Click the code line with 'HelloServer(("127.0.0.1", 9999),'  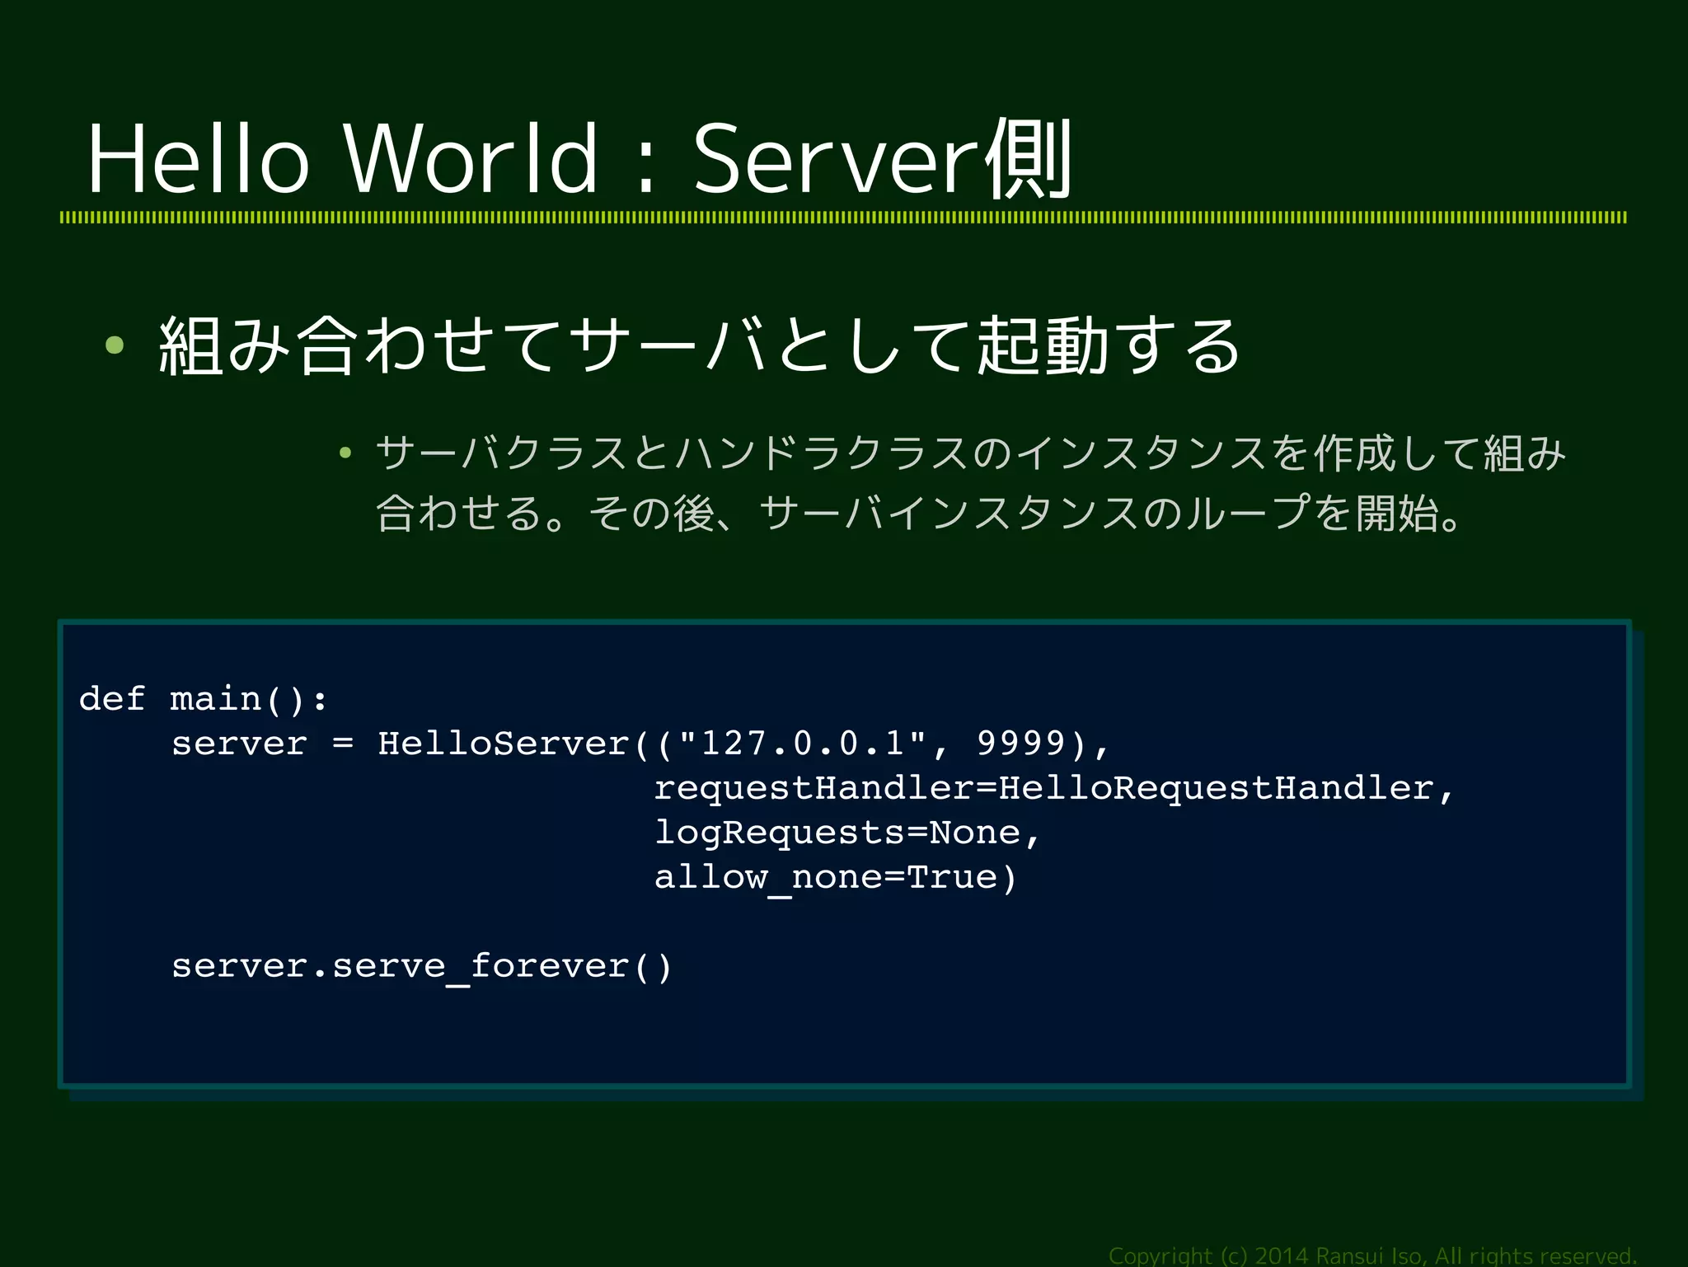(x=640, y=744)
